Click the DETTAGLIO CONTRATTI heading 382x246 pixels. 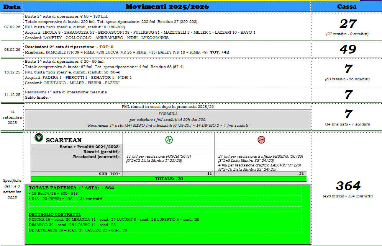click(54, 214)
